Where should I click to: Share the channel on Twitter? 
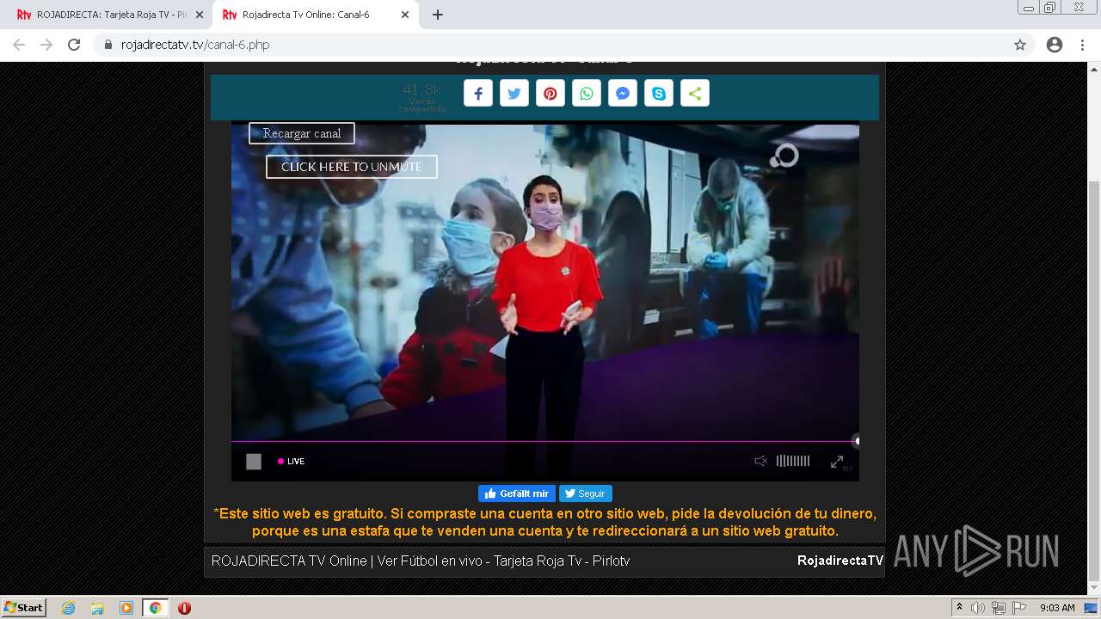pyautogui.click(x=514, y=94)
